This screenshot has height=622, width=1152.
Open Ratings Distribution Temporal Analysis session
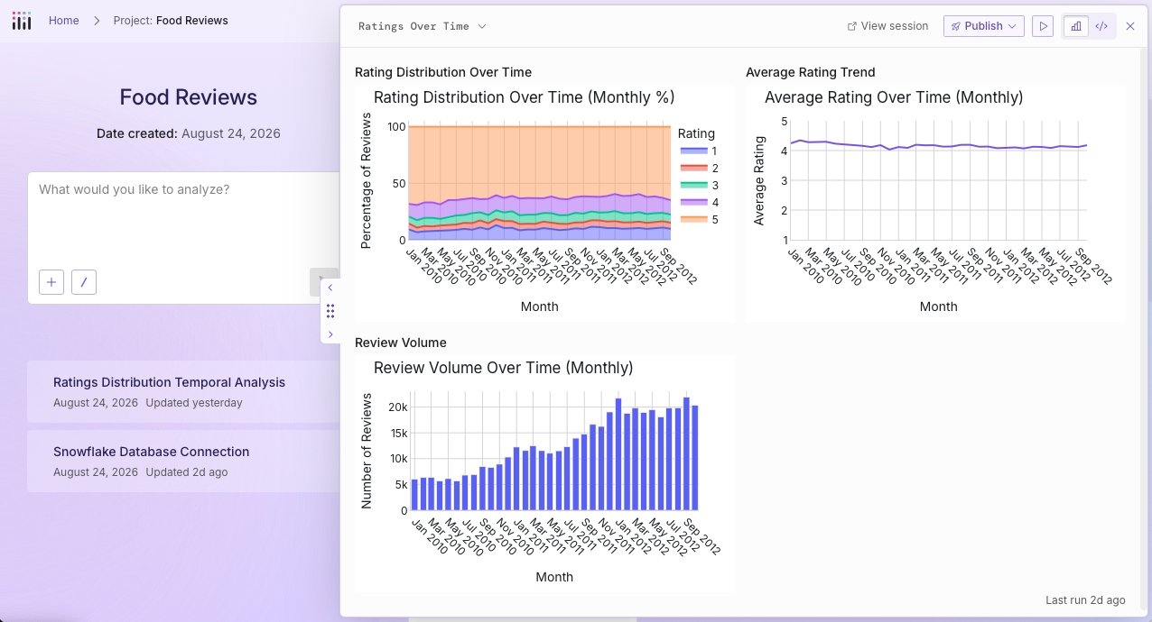click(x=183, y=391)
